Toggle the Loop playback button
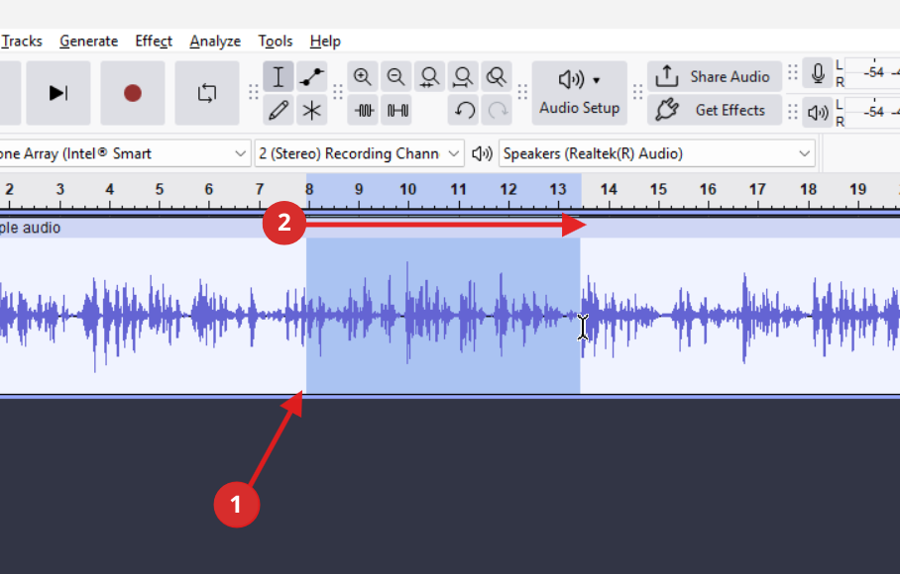Screen dimensions: 900x574 (207, 93)
